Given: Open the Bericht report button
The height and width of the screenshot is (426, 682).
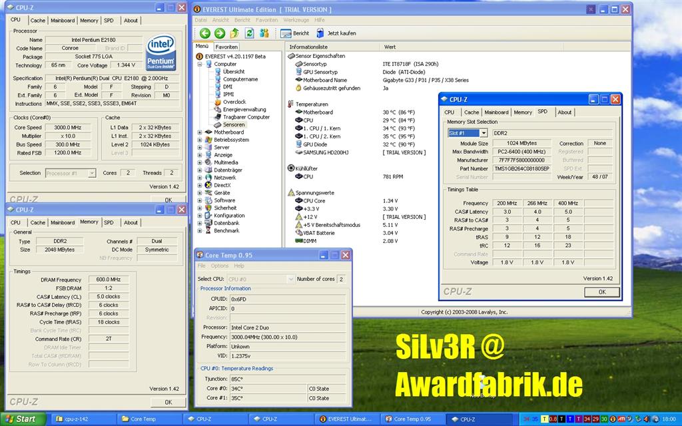Looking at the screenshot, I should pyautogui.click(x=295, y=33).
